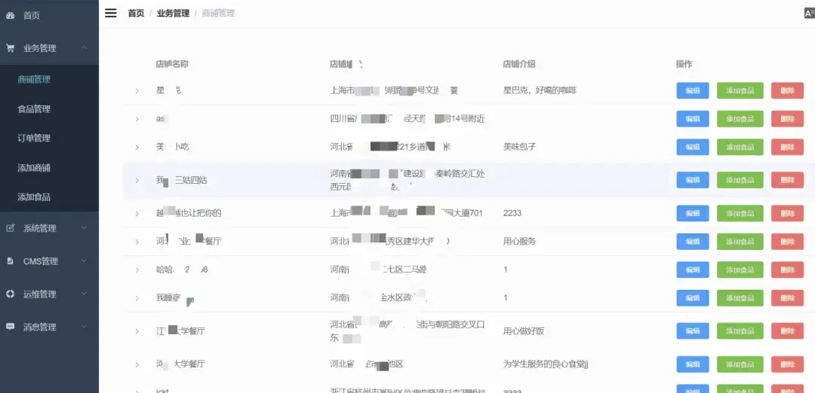Click 商铺管理 in the breadcrumb

tap(218, 14)
